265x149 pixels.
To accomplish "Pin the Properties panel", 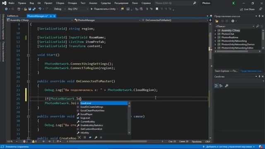I will click(x=260, y=77).
